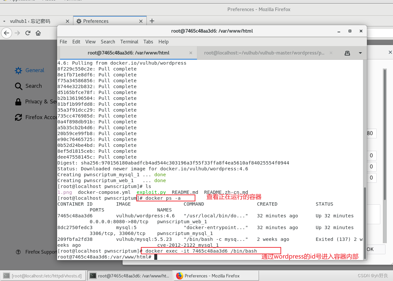Click container ID 8dc2750fedc3
393x281 pixels.
pos(75,227)
